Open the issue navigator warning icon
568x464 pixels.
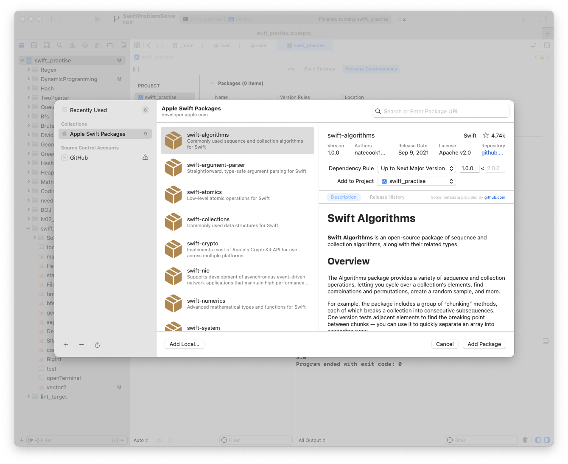pos(72,45)
